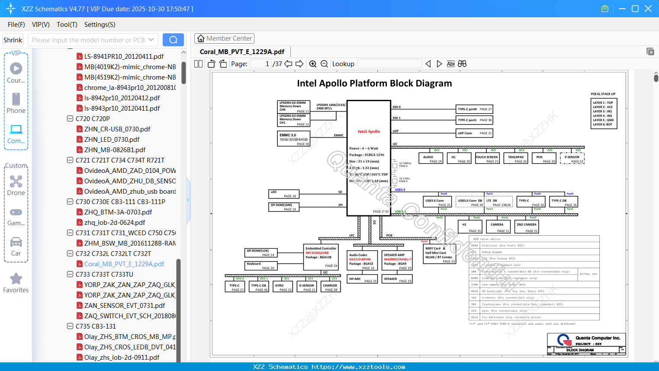Collapse the C720 C720P folder

(x=70, y=118)
